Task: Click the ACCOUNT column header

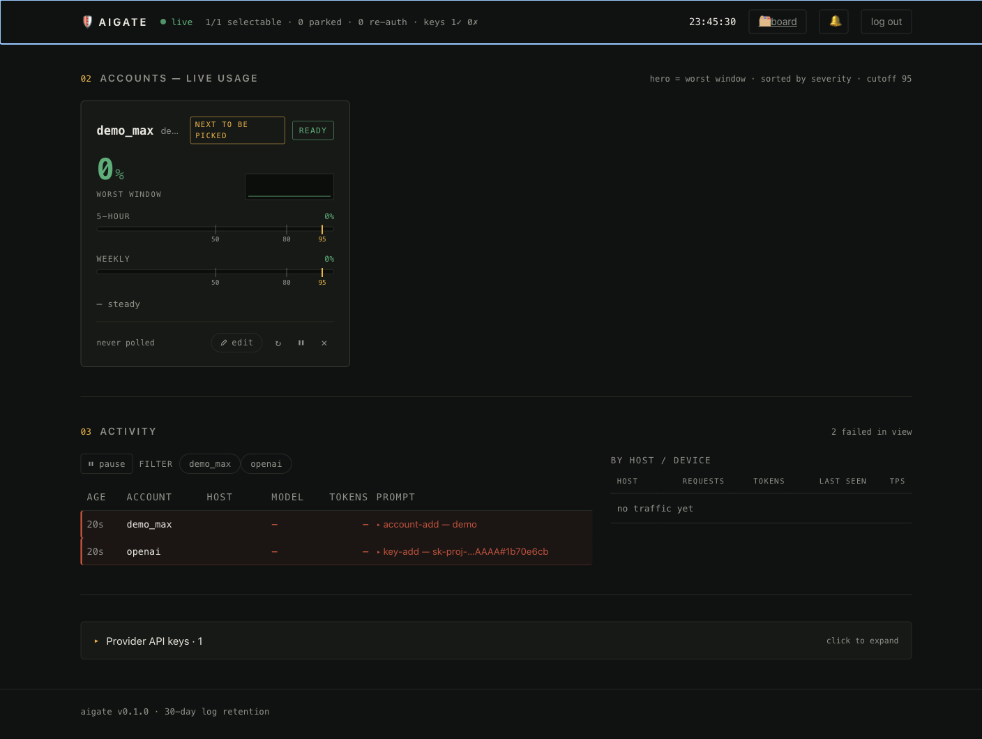Action: tap(149, 497)
